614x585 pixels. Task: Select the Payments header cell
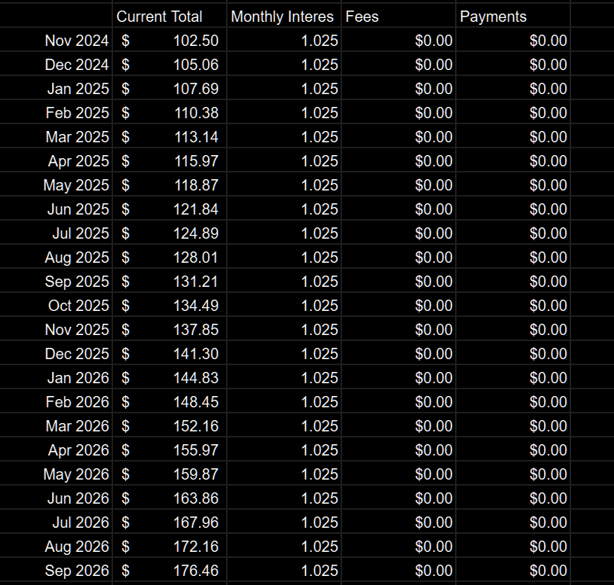coord(513,16)
